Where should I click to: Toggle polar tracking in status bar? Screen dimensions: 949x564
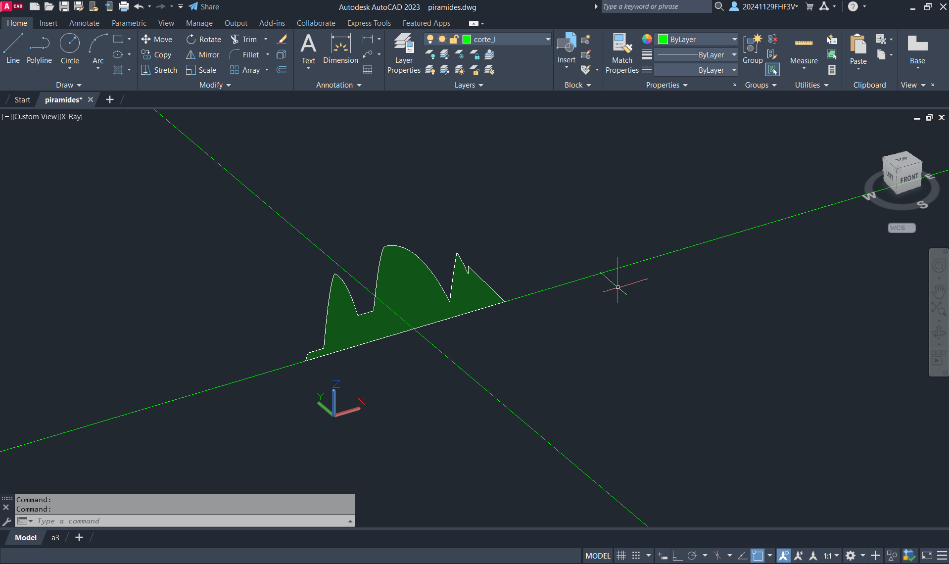point(692,556)
